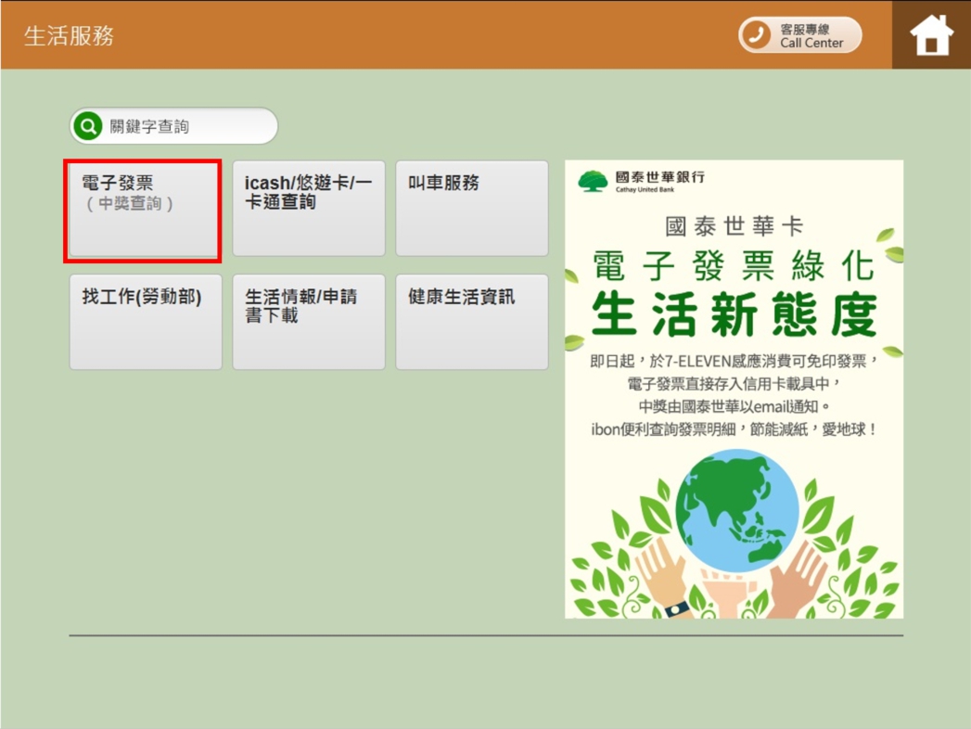This screenshot has height=729, width=971.
Task: Open 叫車服務 taxi calling service
Action: [x=470, y=208]
